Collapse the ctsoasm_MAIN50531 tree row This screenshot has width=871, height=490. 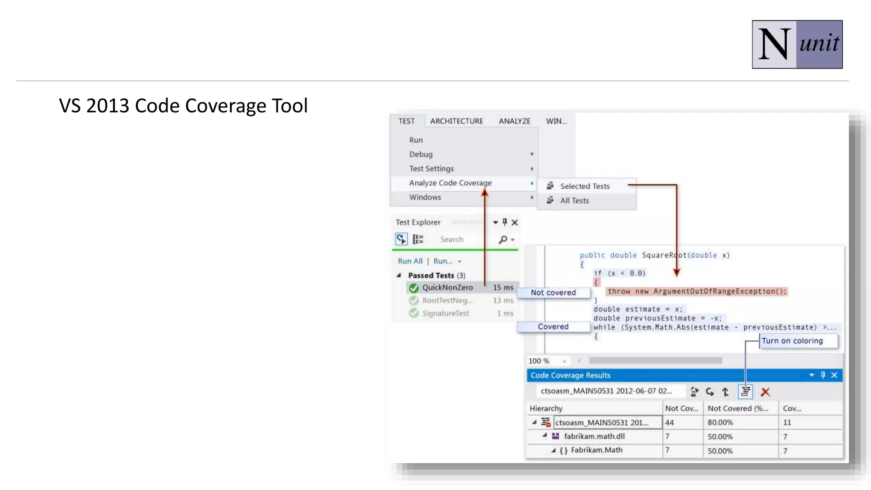tap(534, 422)
